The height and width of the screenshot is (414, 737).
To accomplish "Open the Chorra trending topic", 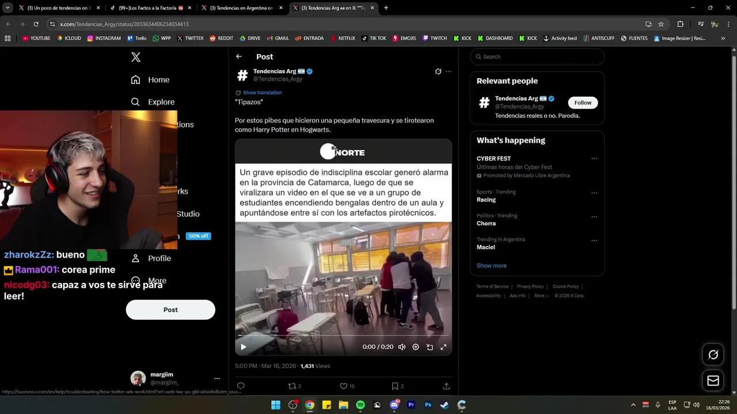I will click(x=486, y=223).
